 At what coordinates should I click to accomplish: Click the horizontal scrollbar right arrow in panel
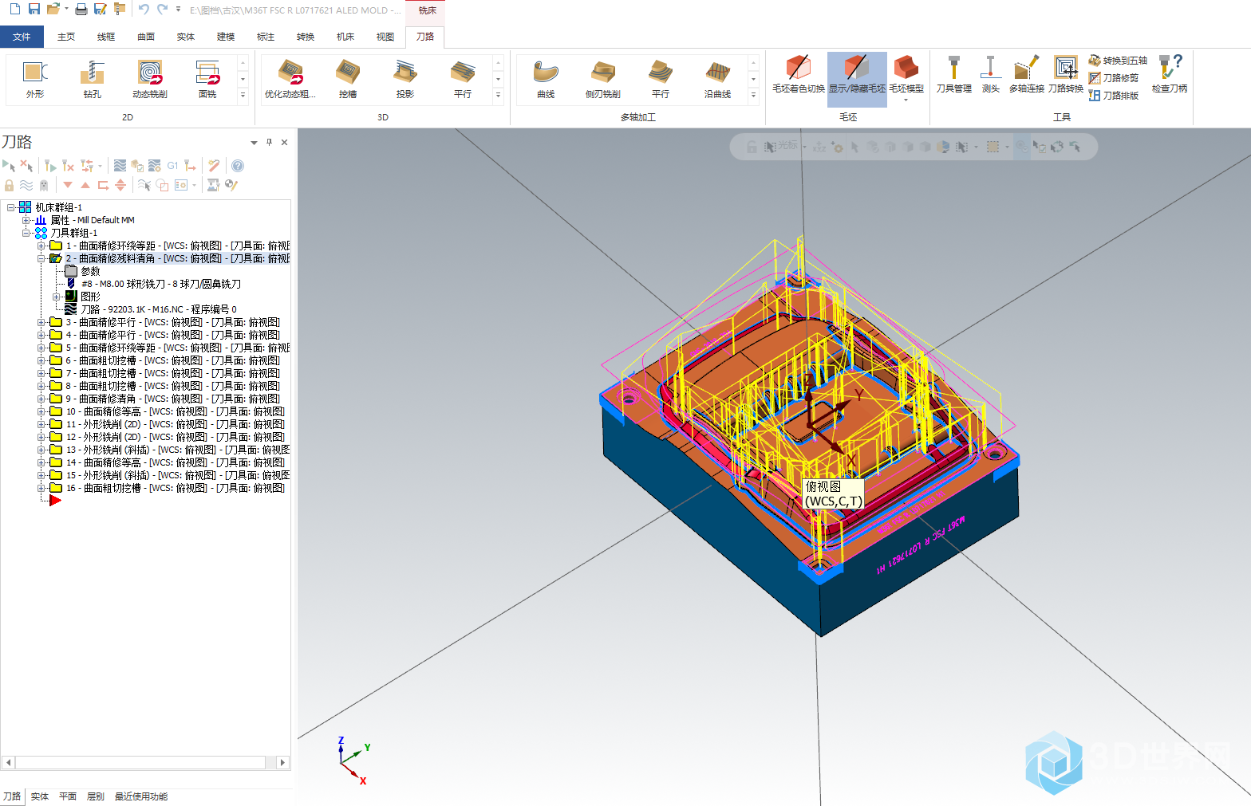(x=282, y=762)
